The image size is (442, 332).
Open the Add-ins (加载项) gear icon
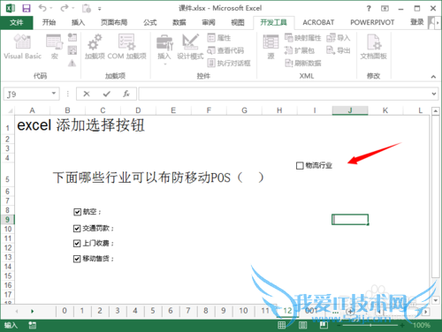[95, 47]
